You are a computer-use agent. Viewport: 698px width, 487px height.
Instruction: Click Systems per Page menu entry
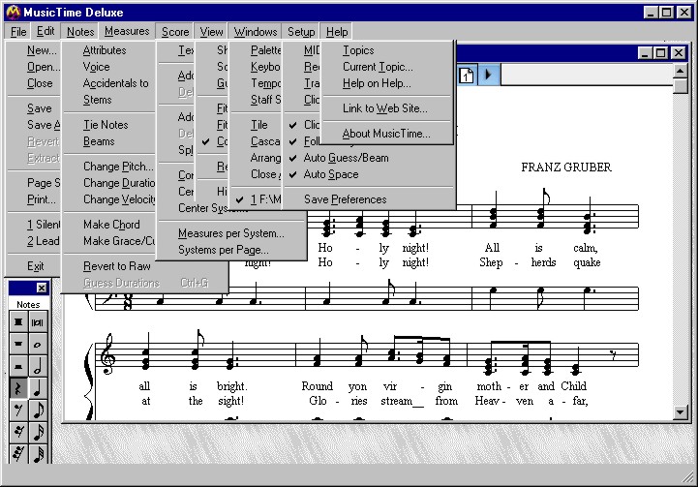point(223,250)
